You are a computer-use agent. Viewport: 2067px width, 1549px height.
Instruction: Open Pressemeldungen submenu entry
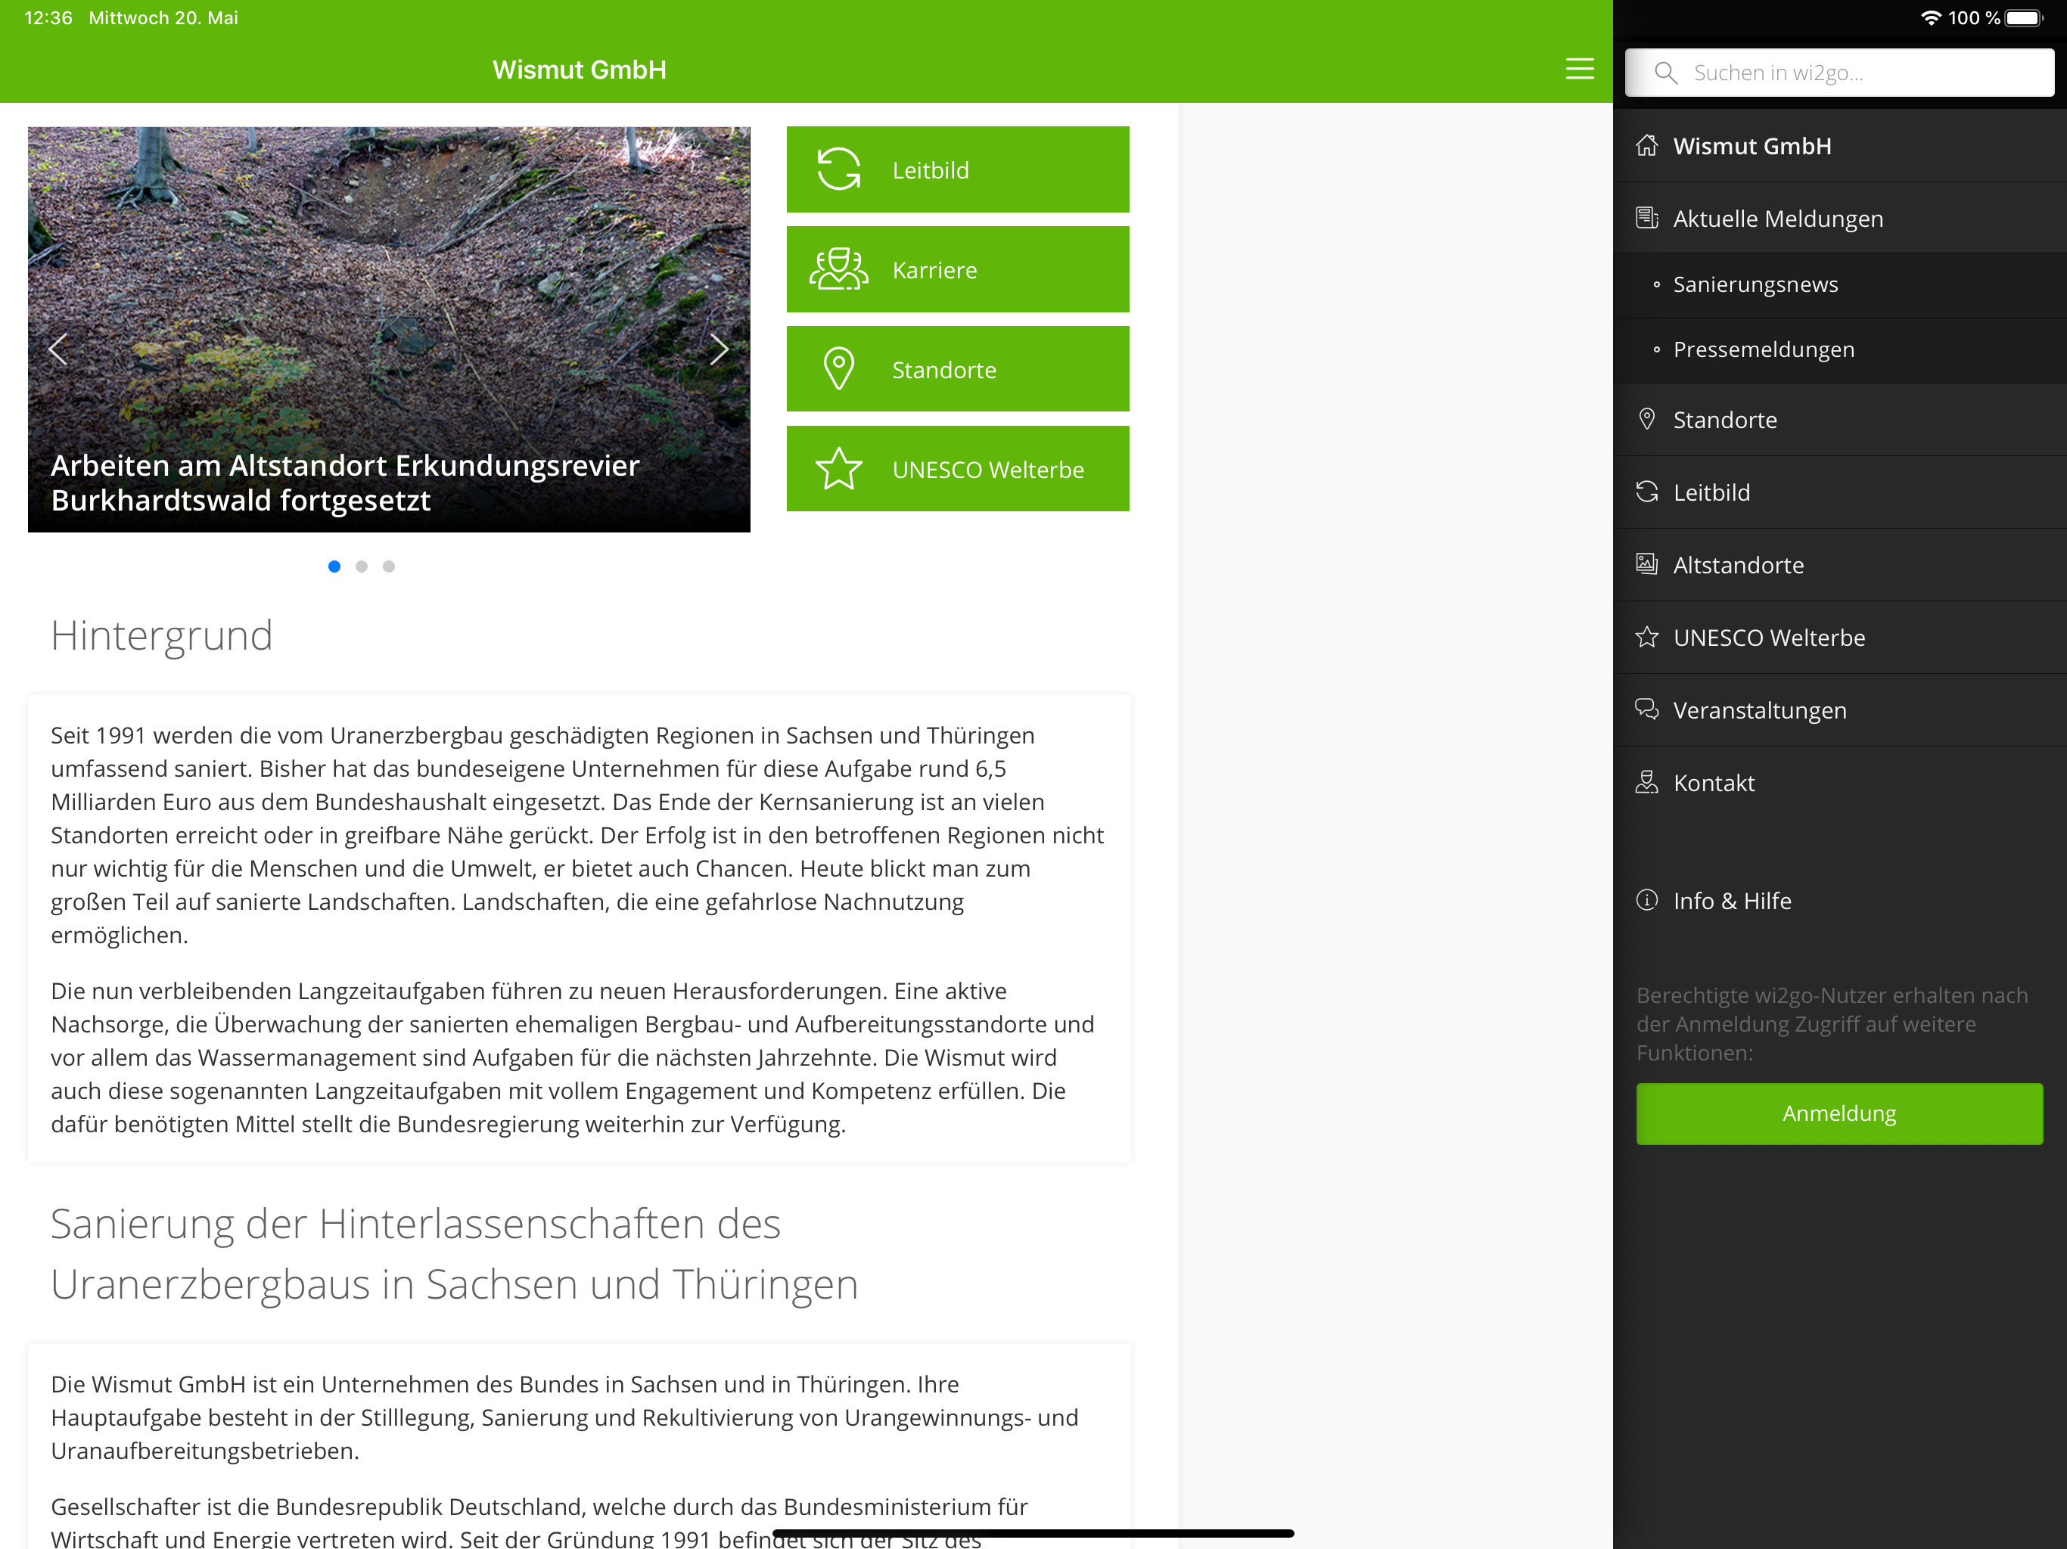pos(1839,349)
